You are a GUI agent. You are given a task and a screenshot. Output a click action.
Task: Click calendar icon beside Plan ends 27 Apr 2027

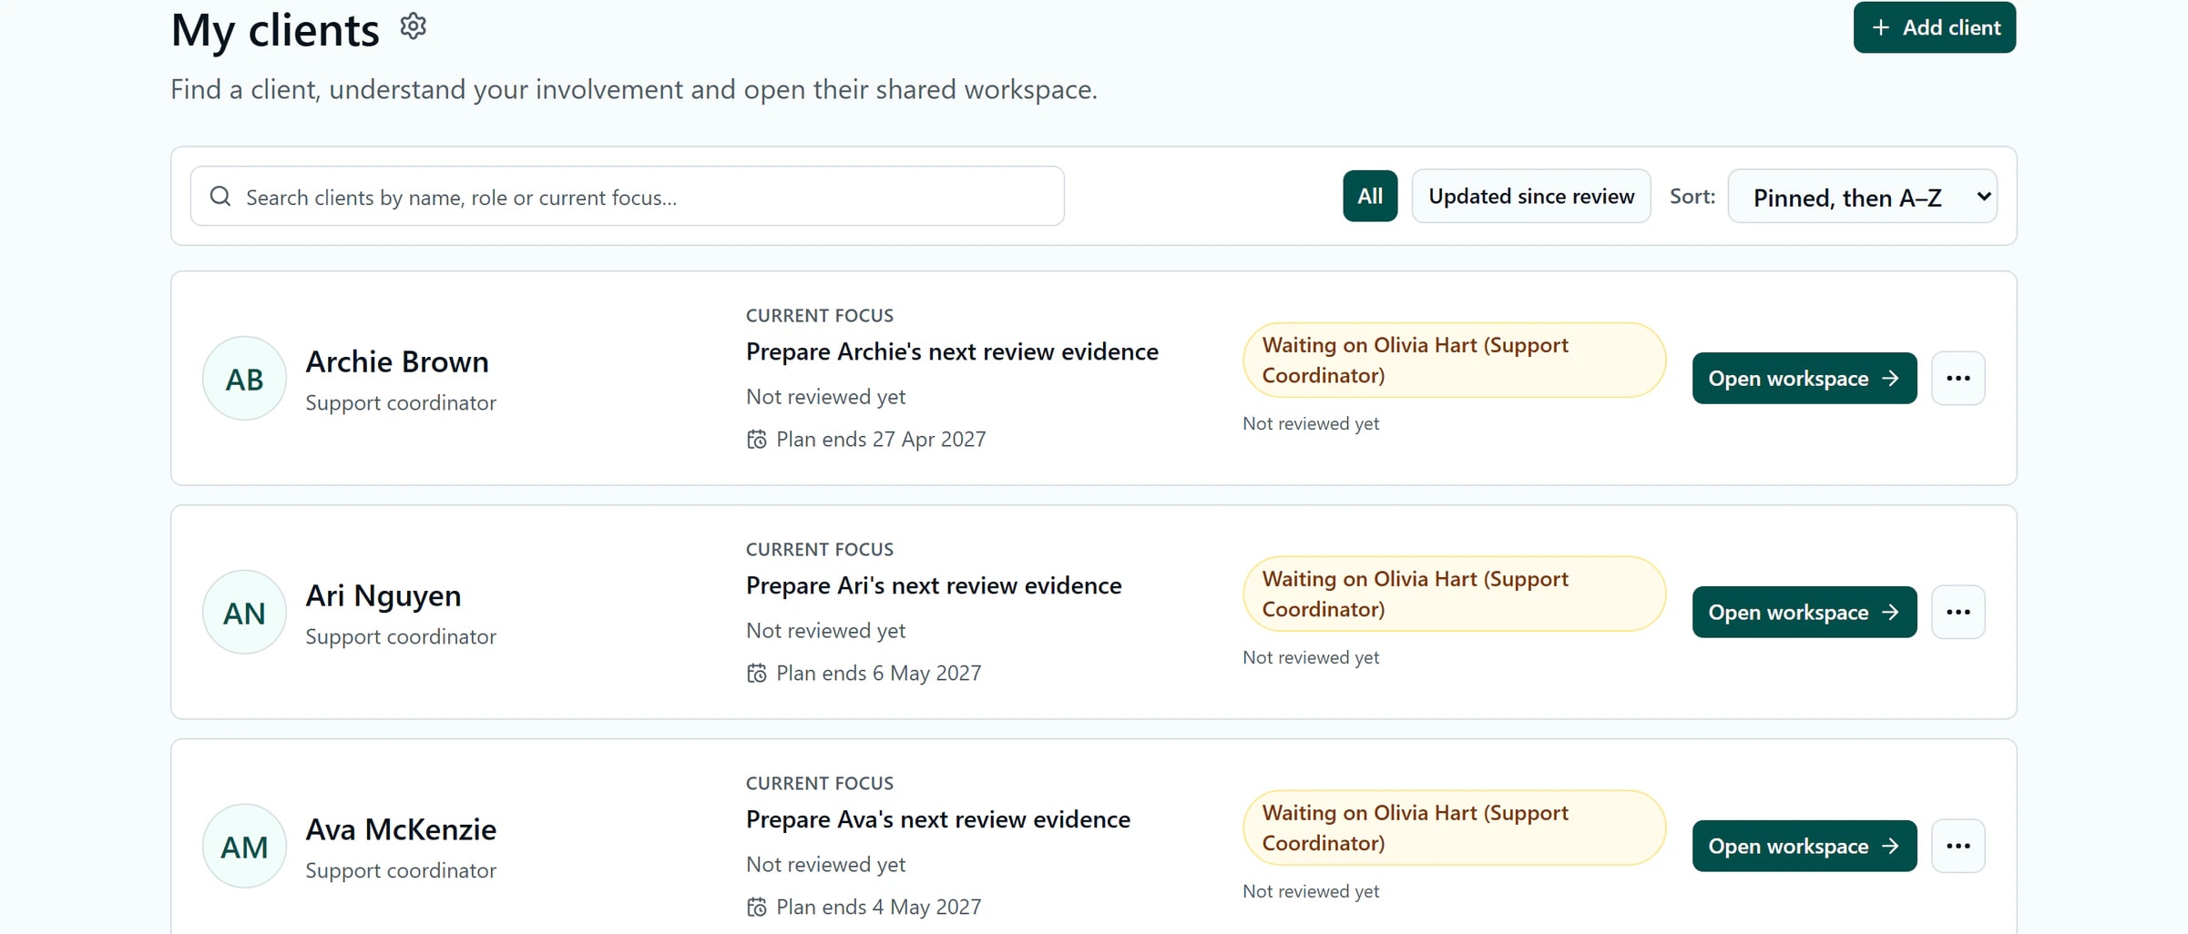756,440
